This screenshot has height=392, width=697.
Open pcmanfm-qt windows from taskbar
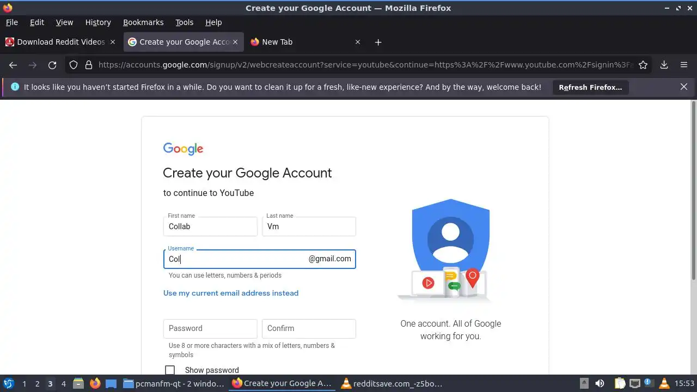coord(174,383)
